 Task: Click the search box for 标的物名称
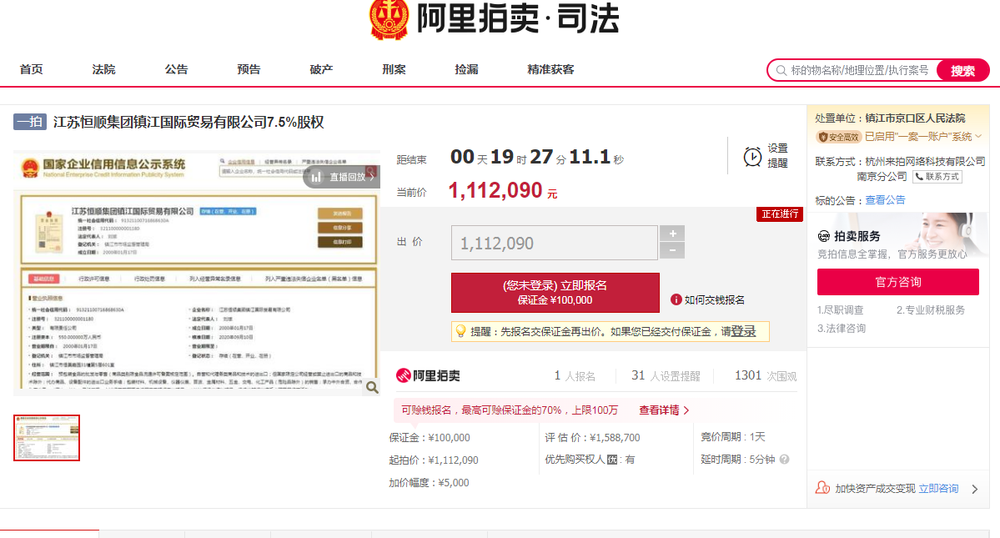(860, 70)
